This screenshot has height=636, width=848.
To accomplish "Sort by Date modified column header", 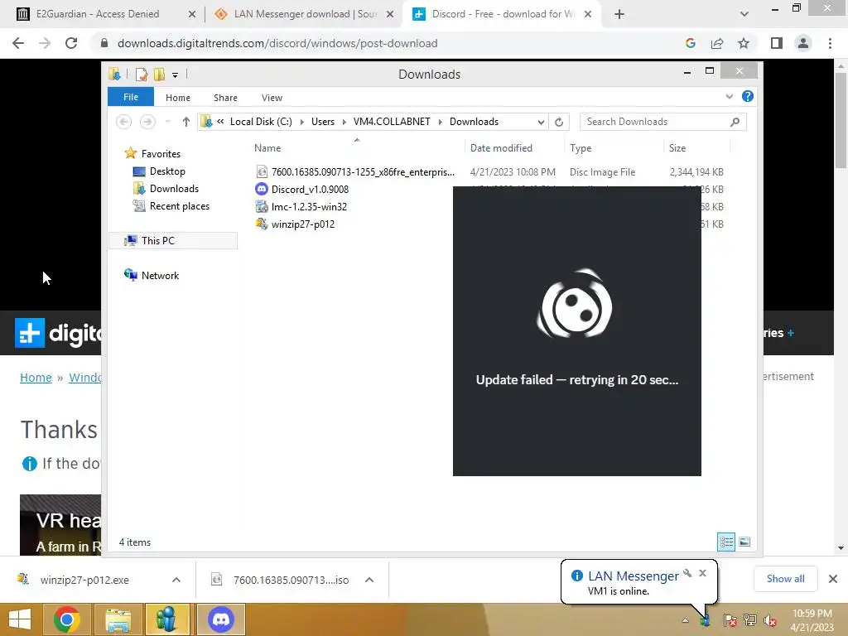I will coord(513,147).
